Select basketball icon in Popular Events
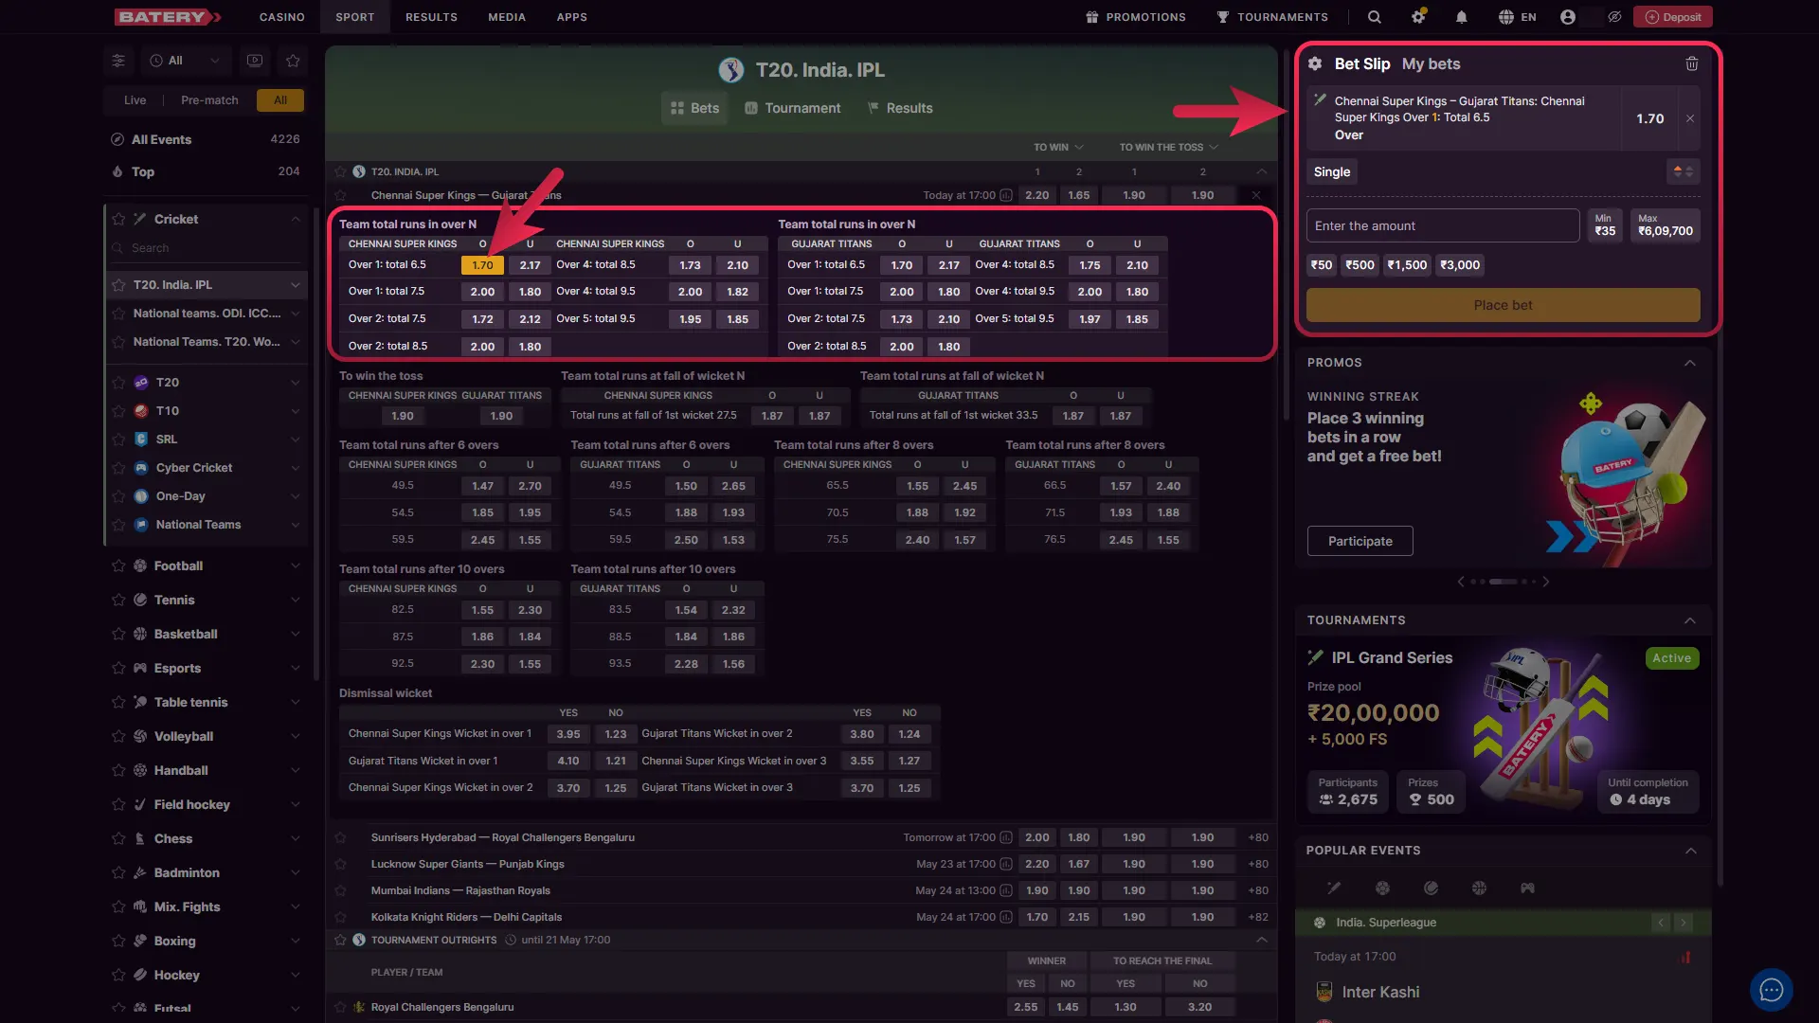1819x1023 pixels. coord(1479,888)
